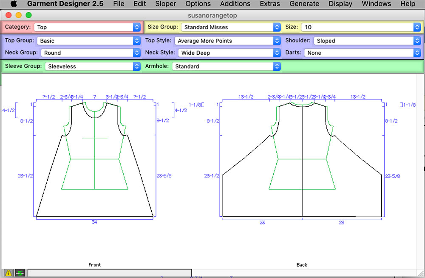Viewport: 425px width, 278px height.
Task: Open the Category dropdown showing Top
Action: 87,27
